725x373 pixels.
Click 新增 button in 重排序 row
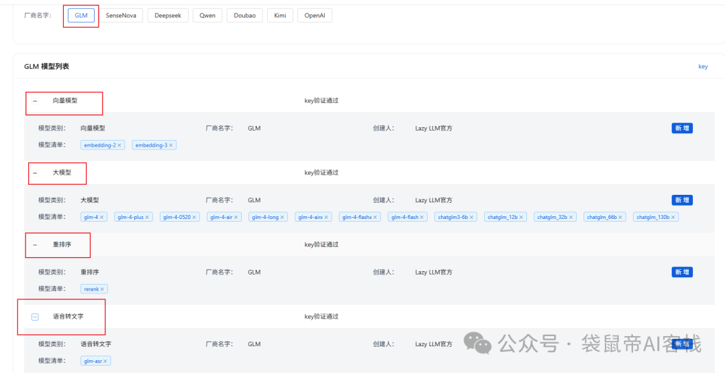click(x=682, y=272)
